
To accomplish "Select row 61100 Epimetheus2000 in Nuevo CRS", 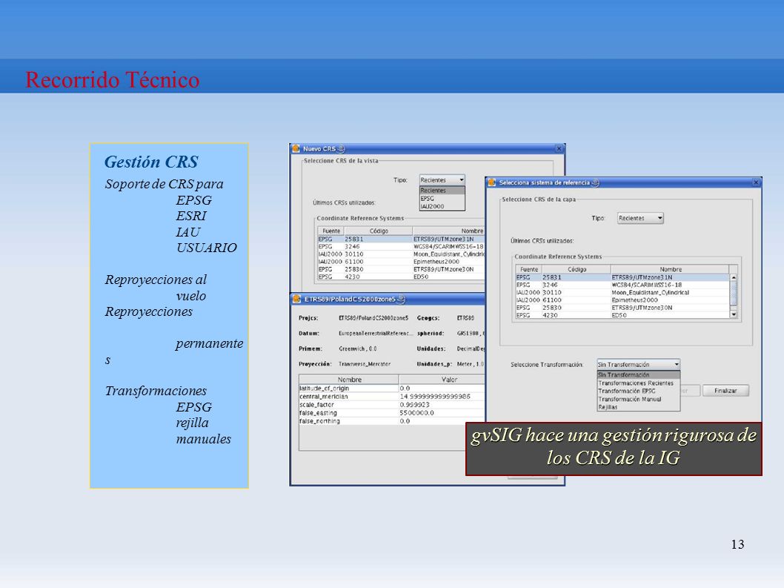I will tap(402, 261).
